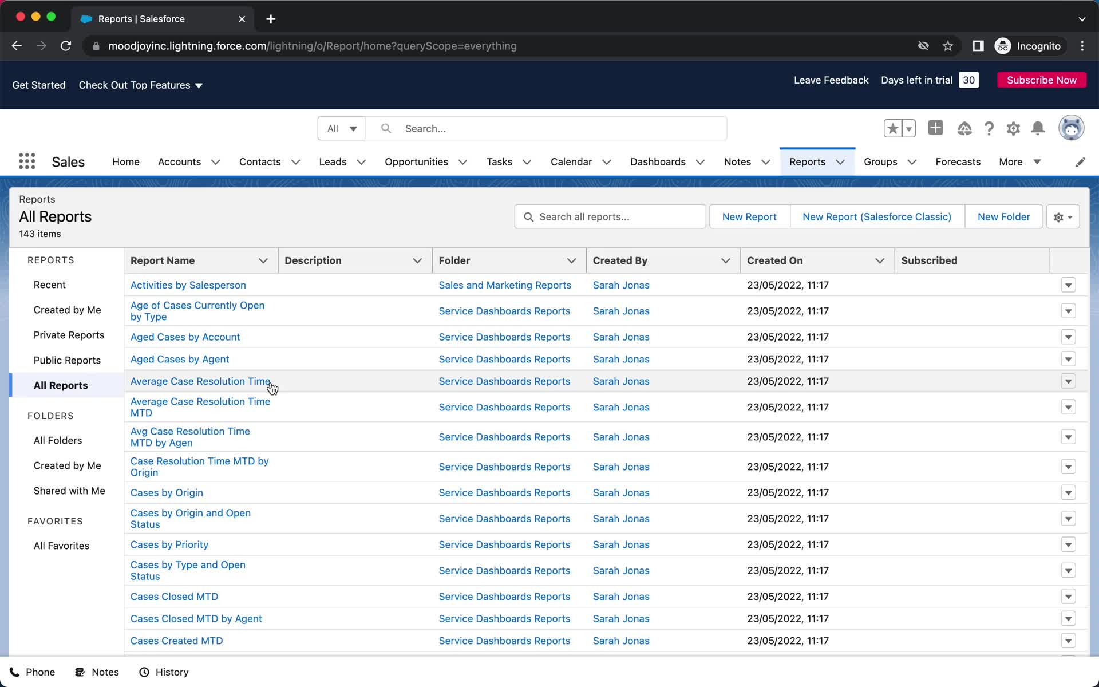Click the browser address bar URL
Viewport: 1099px width, 687px height.
pos(313,46)
